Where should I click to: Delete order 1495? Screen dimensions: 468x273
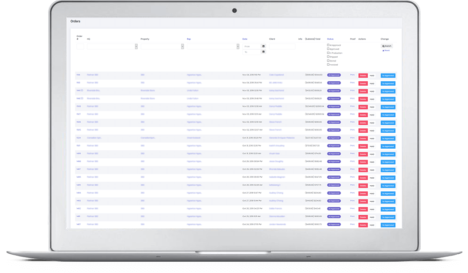[363, 186]
